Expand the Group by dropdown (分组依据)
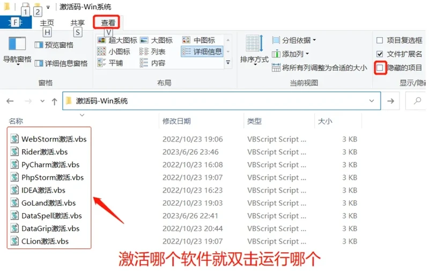Viewport: 429px width, 271px height. coord(294,40)
